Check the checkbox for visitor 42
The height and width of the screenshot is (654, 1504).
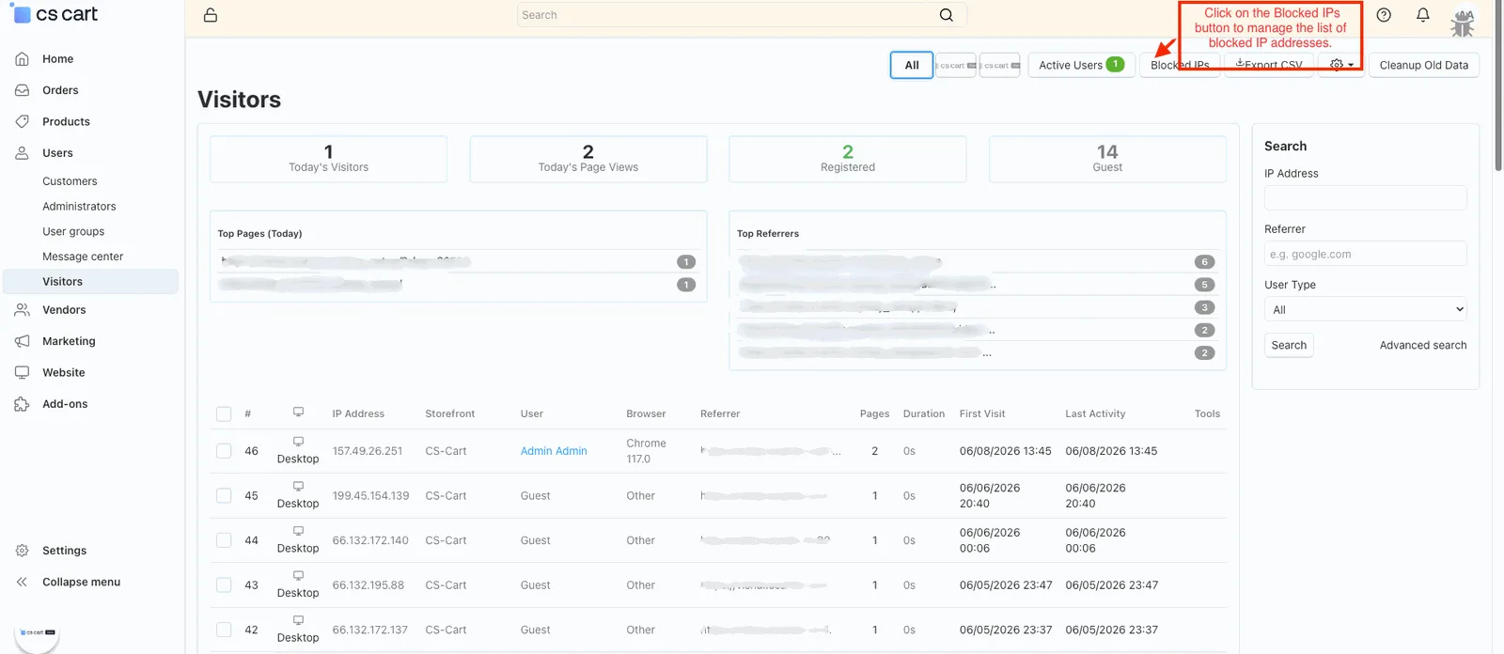pos(224,630)
